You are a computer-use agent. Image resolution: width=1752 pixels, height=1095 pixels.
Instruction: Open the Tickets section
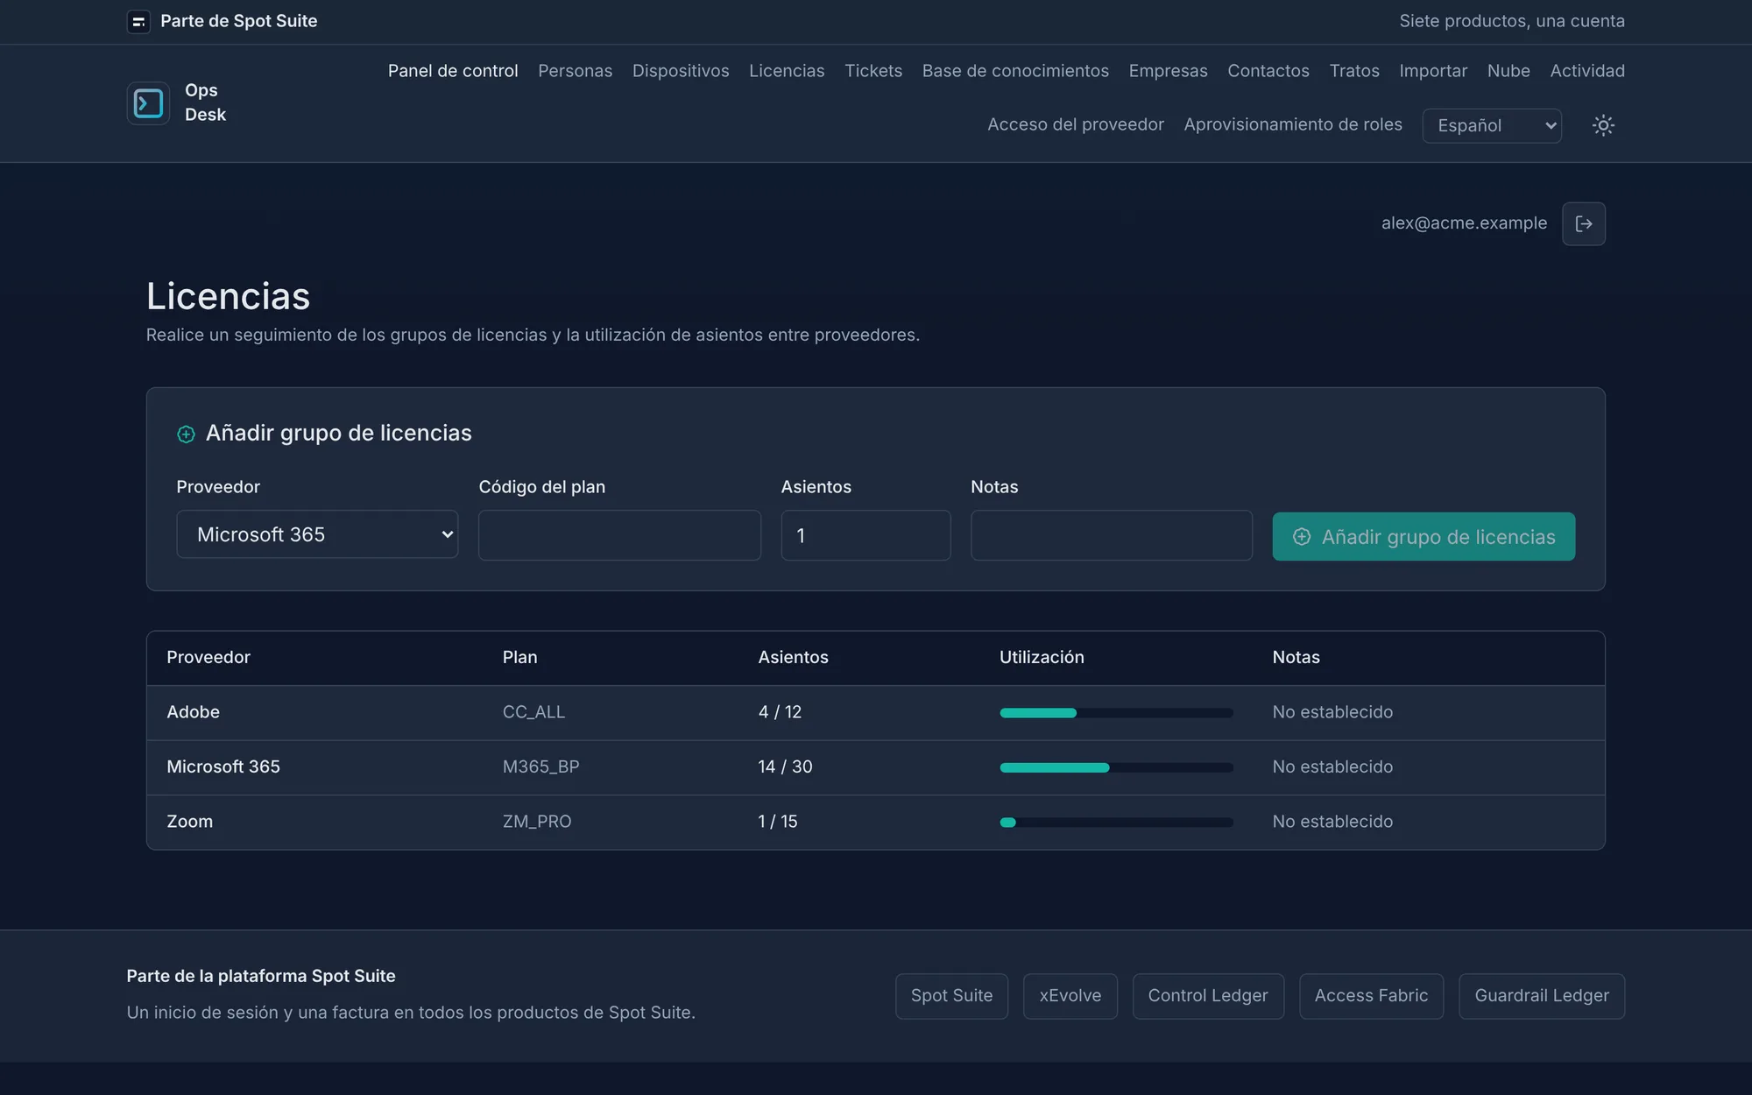pos(873,71)
